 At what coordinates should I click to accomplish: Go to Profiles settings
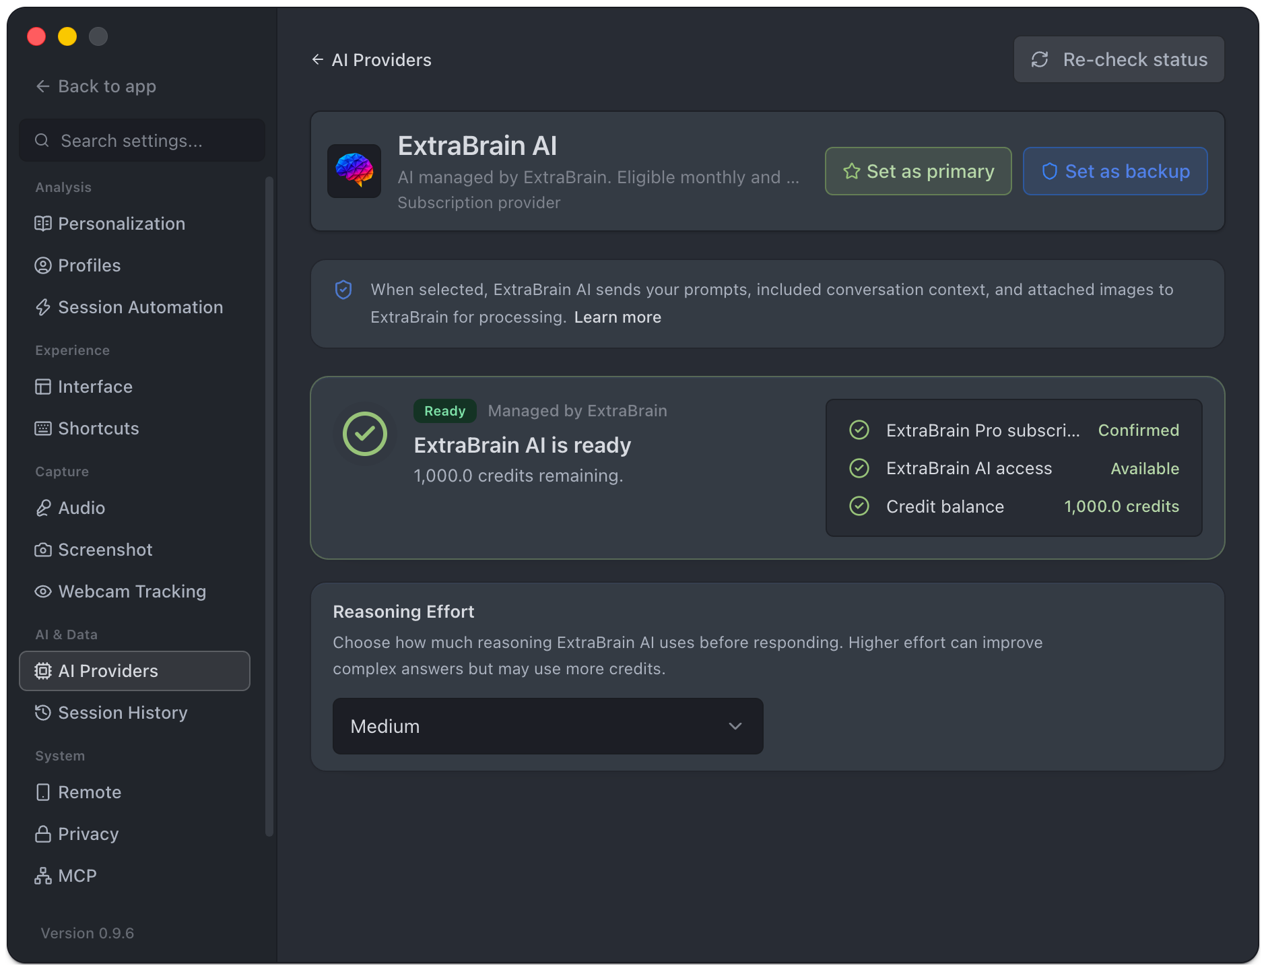(135, 265)
